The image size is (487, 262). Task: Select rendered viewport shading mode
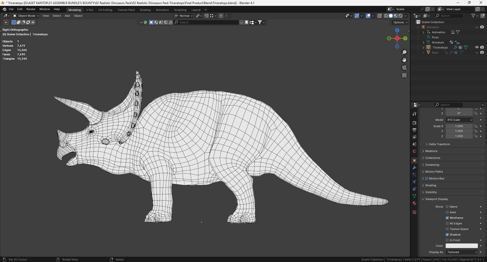tap(400, 16)
